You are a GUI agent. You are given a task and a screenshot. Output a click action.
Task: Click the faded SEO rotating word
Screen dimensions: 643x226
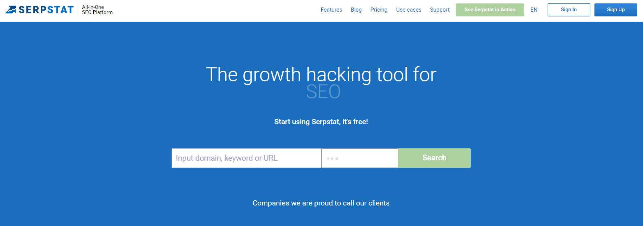coord(323,92)
